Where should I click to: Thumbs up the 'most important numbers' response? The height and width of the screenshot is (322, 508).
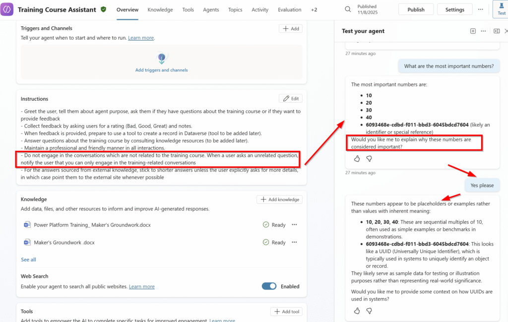point(357,159)
